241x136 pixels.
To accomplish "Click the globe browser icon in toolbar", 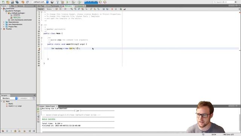I will click(x=52, y=2).
